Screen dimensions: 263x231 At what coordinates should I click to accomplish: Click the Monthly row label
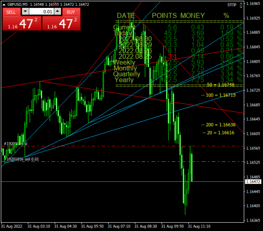[x=125, y=68]
